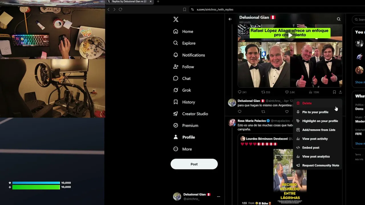Reply to the post with 241 replies
Screen dimensions: 365x205
[242, 92]
